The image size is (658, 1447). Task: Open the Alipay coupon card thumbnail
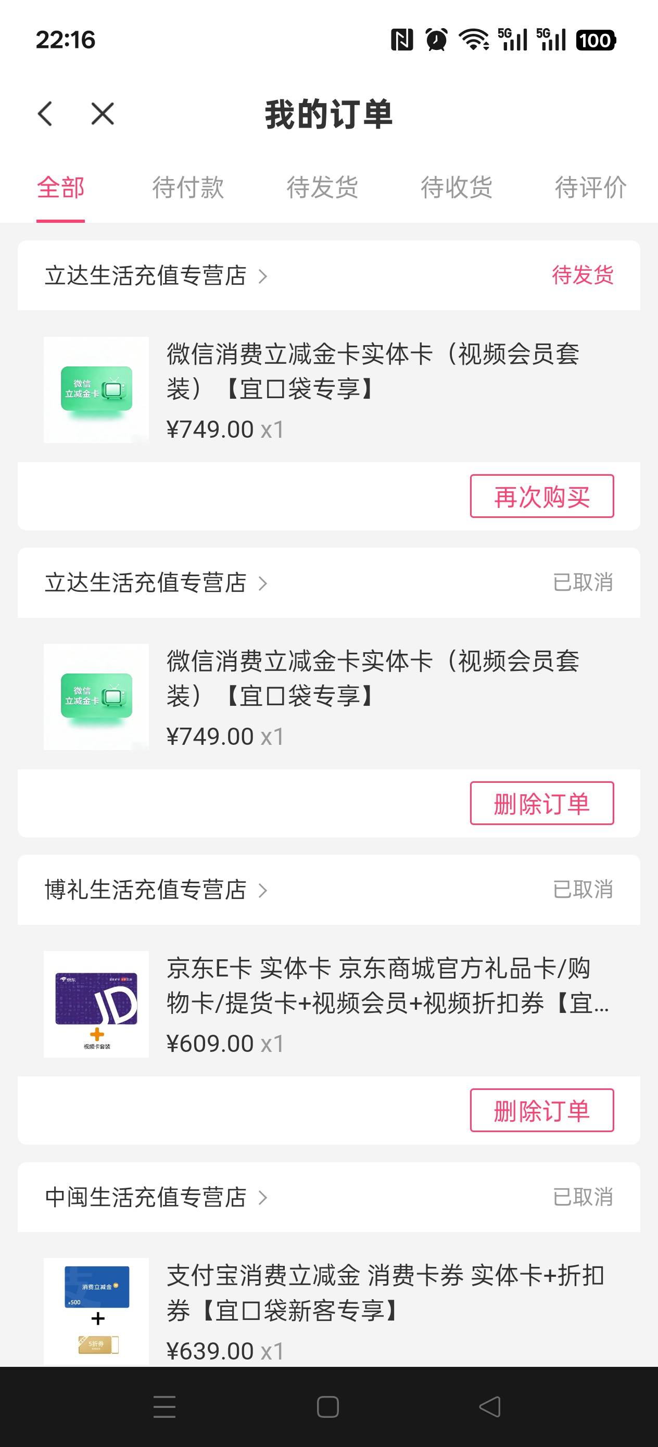[96, 1310]
